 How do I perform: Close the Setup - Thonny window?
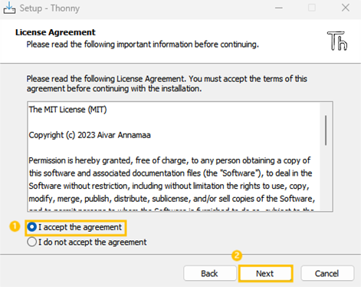click(x=346, y=8)
